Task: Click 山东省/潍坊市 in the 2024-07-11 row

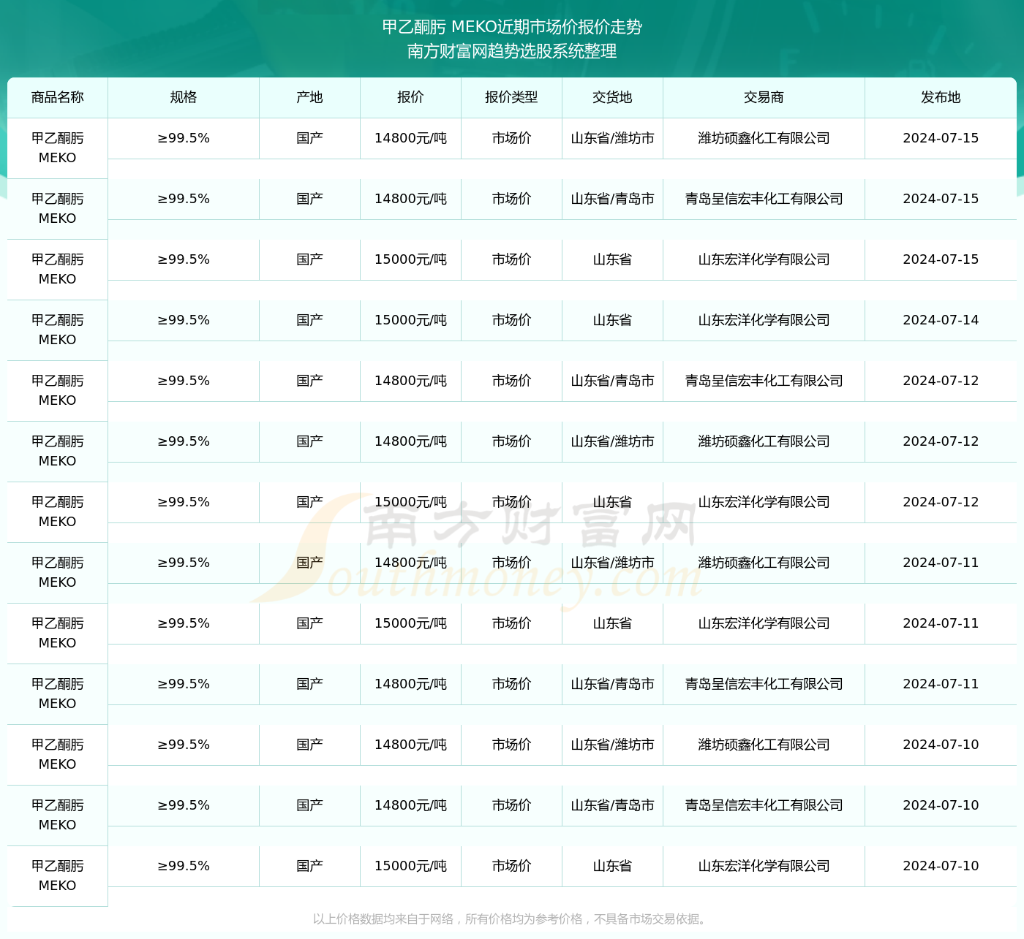Action: click(612, 563)
